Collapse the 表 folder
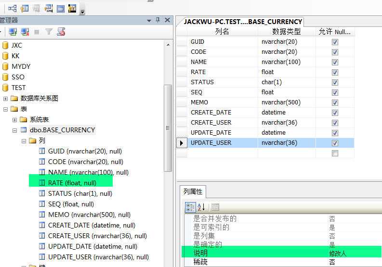The image size is (382, 267). click(5, 109)
